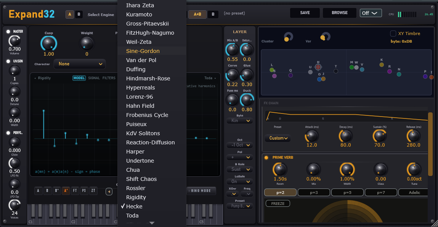The image size is (438, 227).
Task: Click the LFO Rt knob
Action: coord(14,163)
